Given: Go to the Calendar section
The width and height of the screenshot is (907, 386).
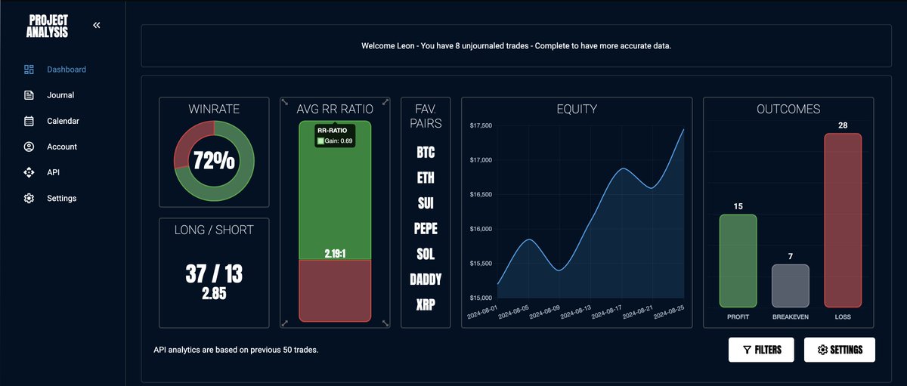Looking at the screenshot, I should [x=63, y=121].
